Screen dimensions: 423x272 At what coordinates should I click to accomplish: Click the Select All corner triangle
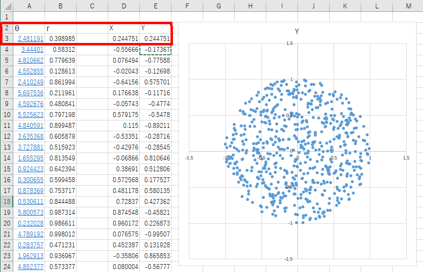(x=6, y=6)
